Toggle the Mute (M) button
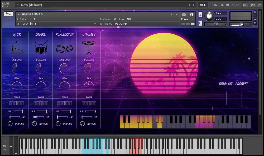264x156 pixels. tap(200, 23)
